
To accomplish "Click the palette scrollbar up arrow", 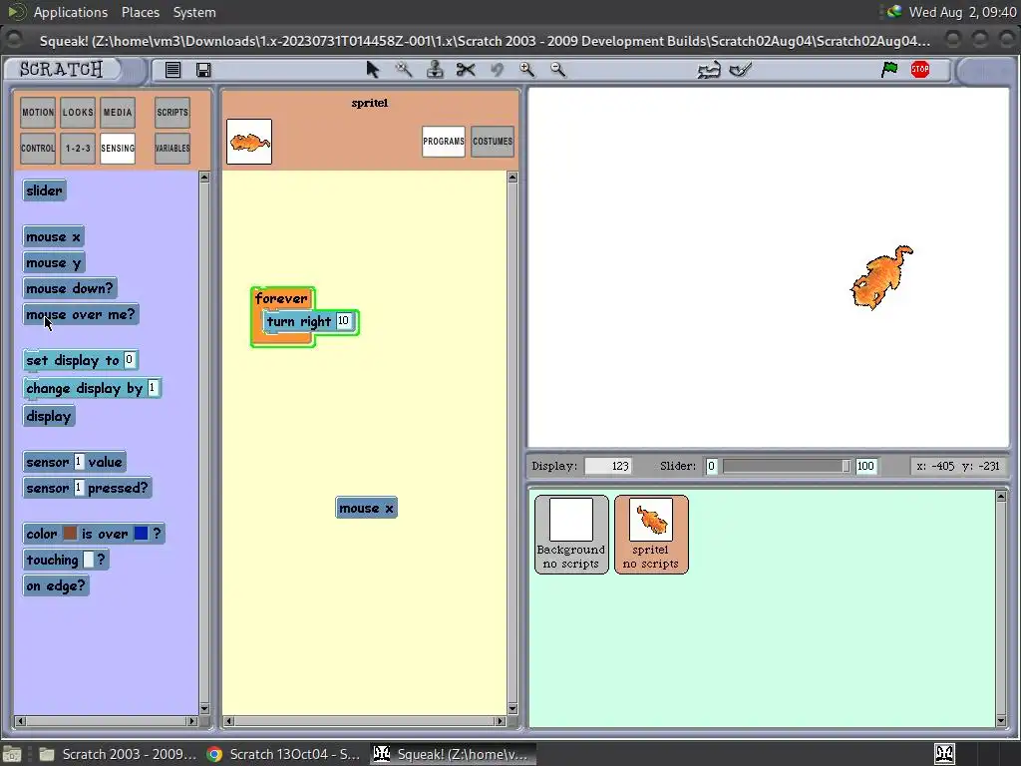I will (204, 178).
